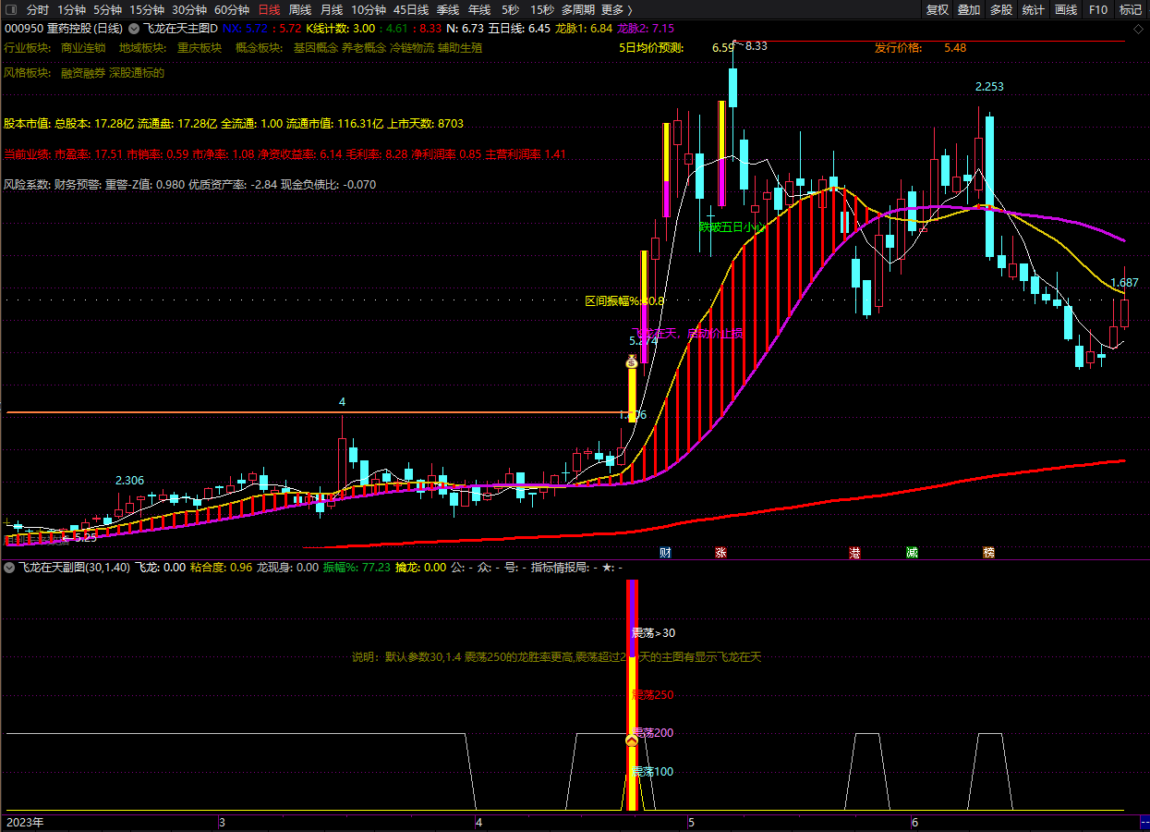This screenshot has height=832, width=1150.
Task: Click the 减 event marker icon
Action: pyautogui.click(x=912, y=553)
